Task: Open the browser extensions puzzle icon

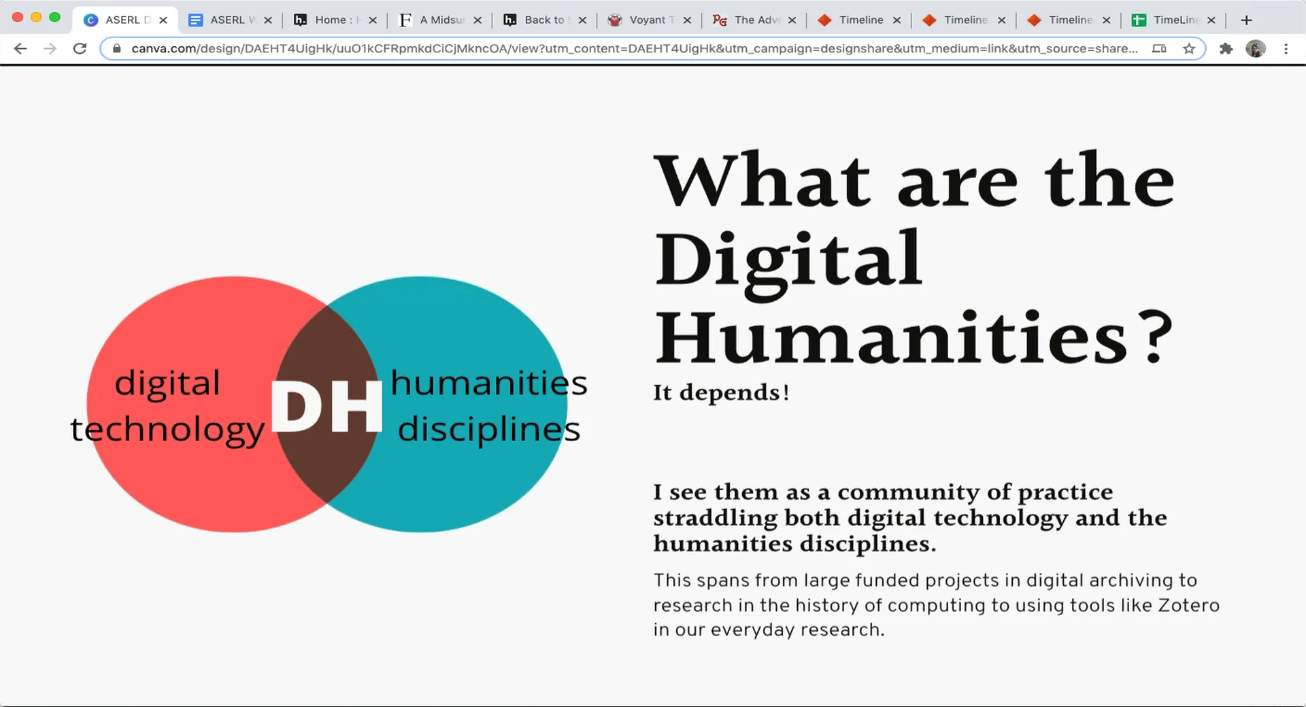Action: (x=1227, y=48)
